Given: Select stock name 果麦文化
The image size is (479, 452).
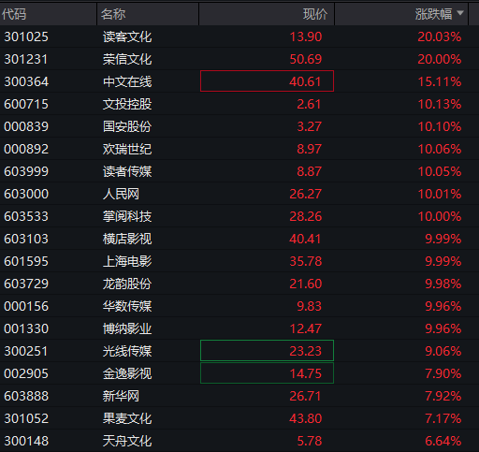Looking at the screenshot, I should (x=127, y=418).
